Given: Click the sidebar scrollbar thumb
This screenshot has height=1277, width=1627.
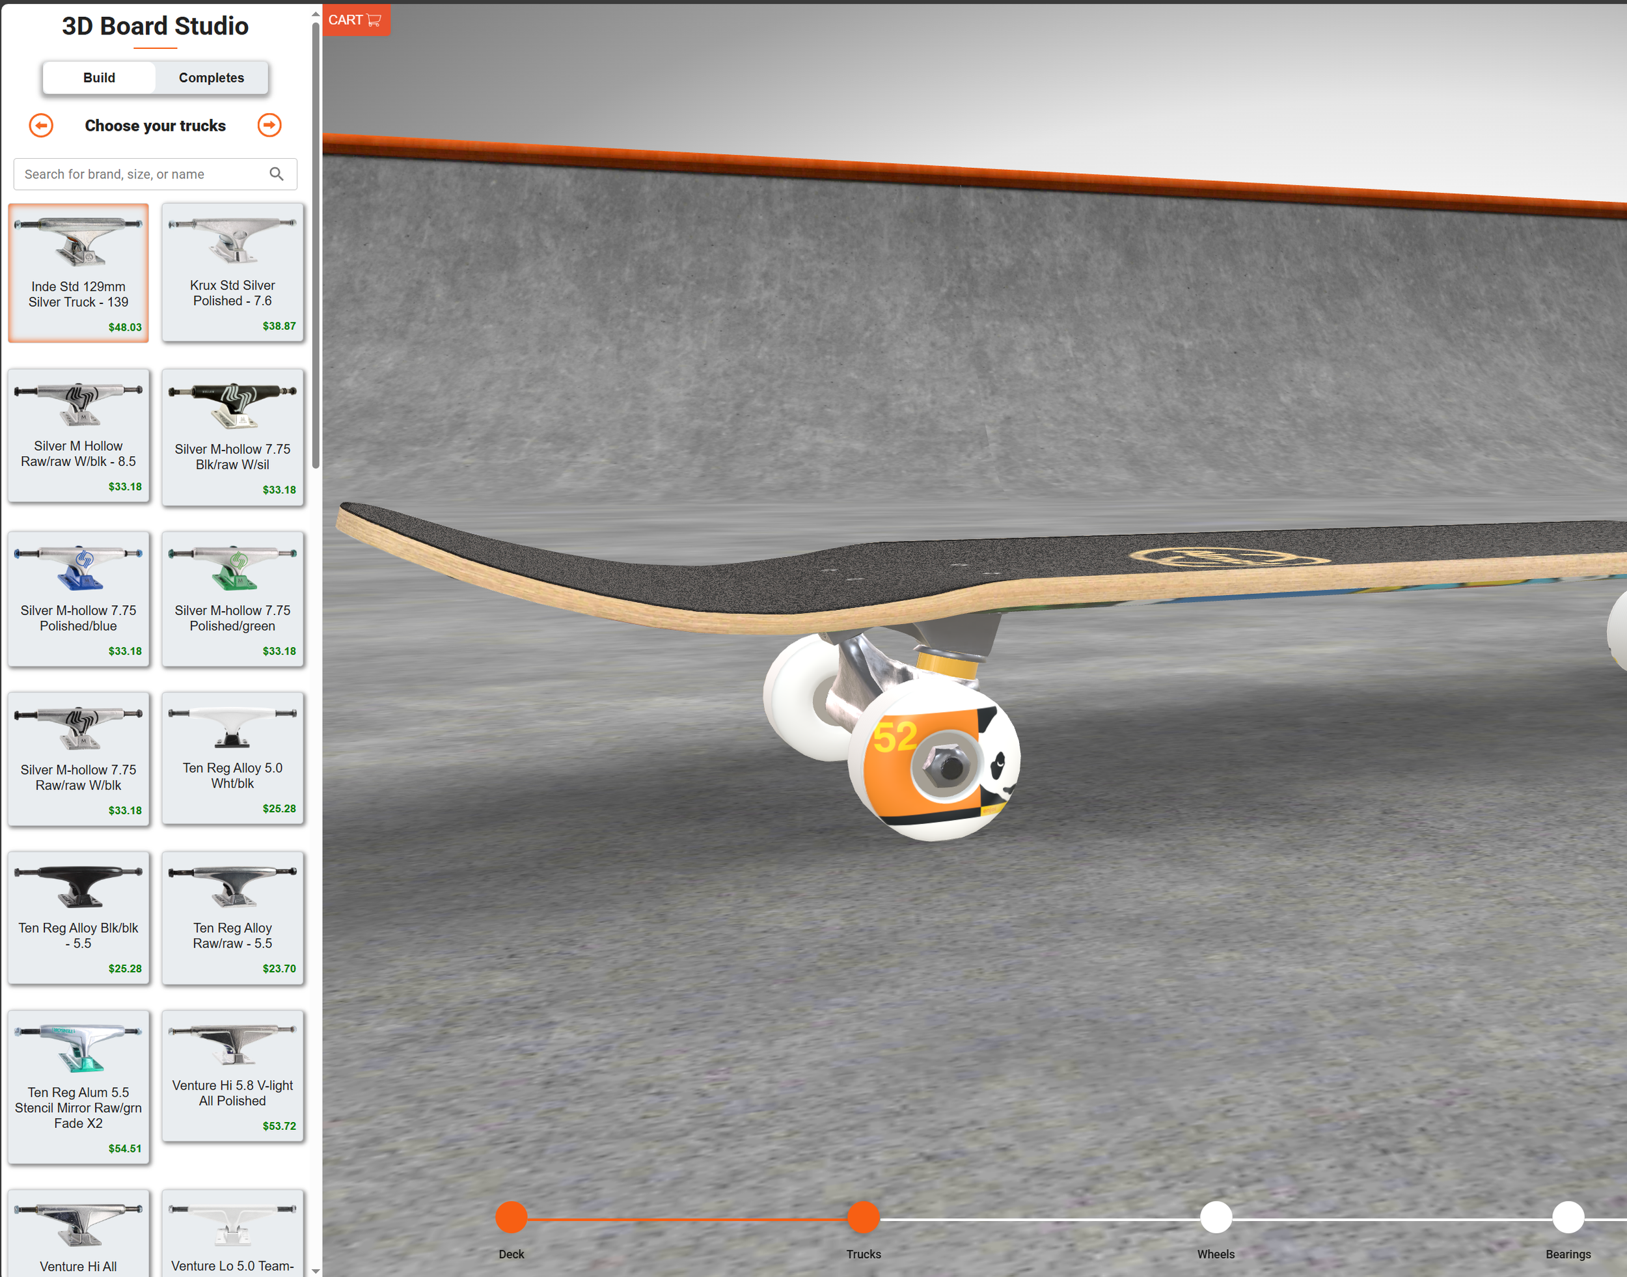Looking at the screenshot, I should click(x=316, y=245).
